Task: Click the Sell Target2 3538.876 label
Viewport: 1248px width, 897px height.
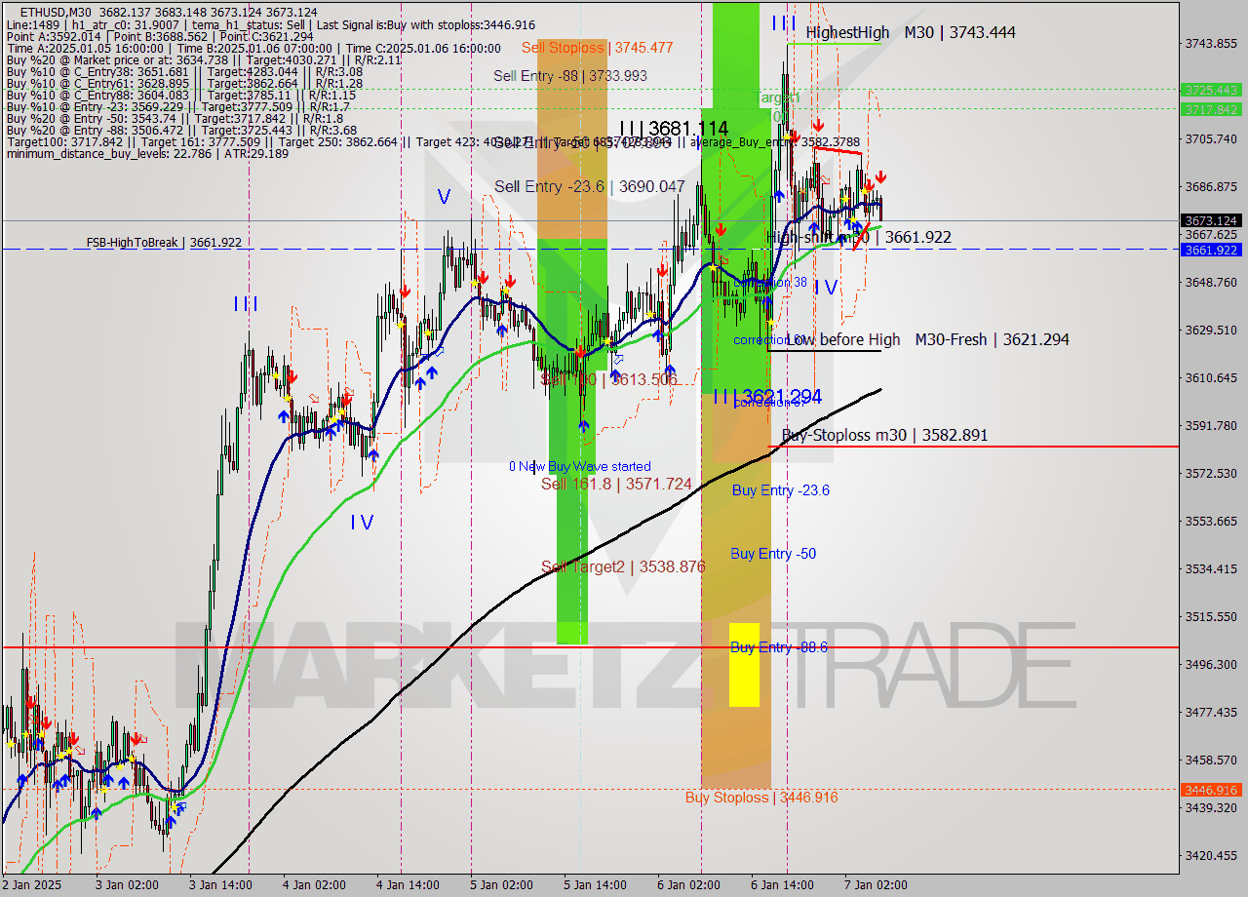Action: tap(623, 566)
